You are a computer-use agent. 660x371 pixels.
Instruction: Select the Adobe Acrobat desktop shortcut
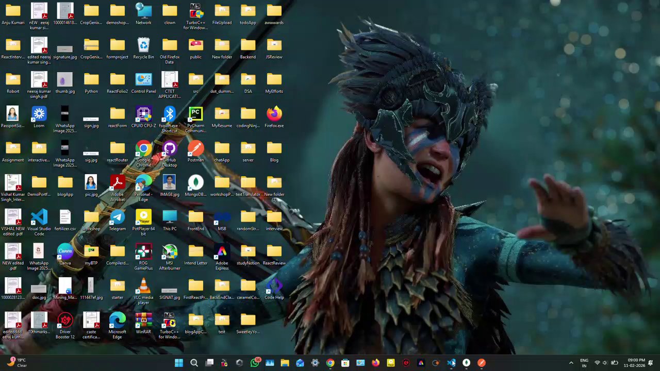(x=117, y=189)
